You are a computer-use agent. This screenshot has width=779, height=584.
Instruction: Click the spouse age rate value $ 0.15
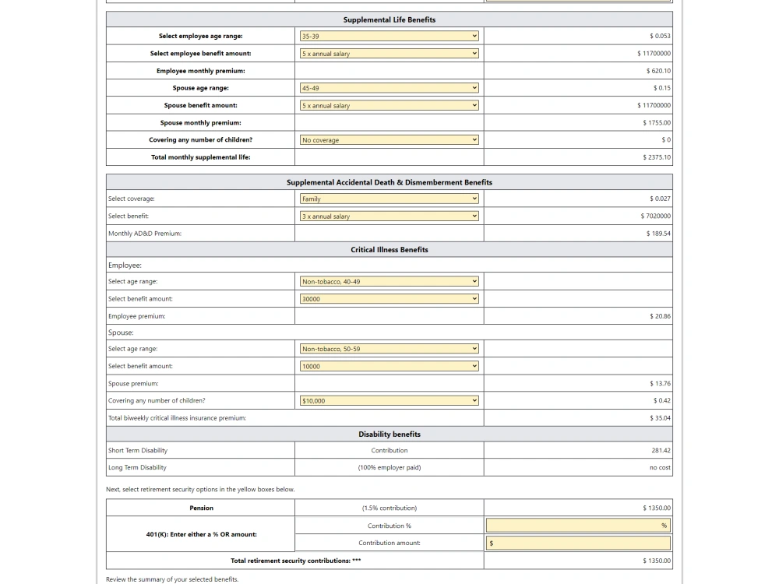[661, 88]
